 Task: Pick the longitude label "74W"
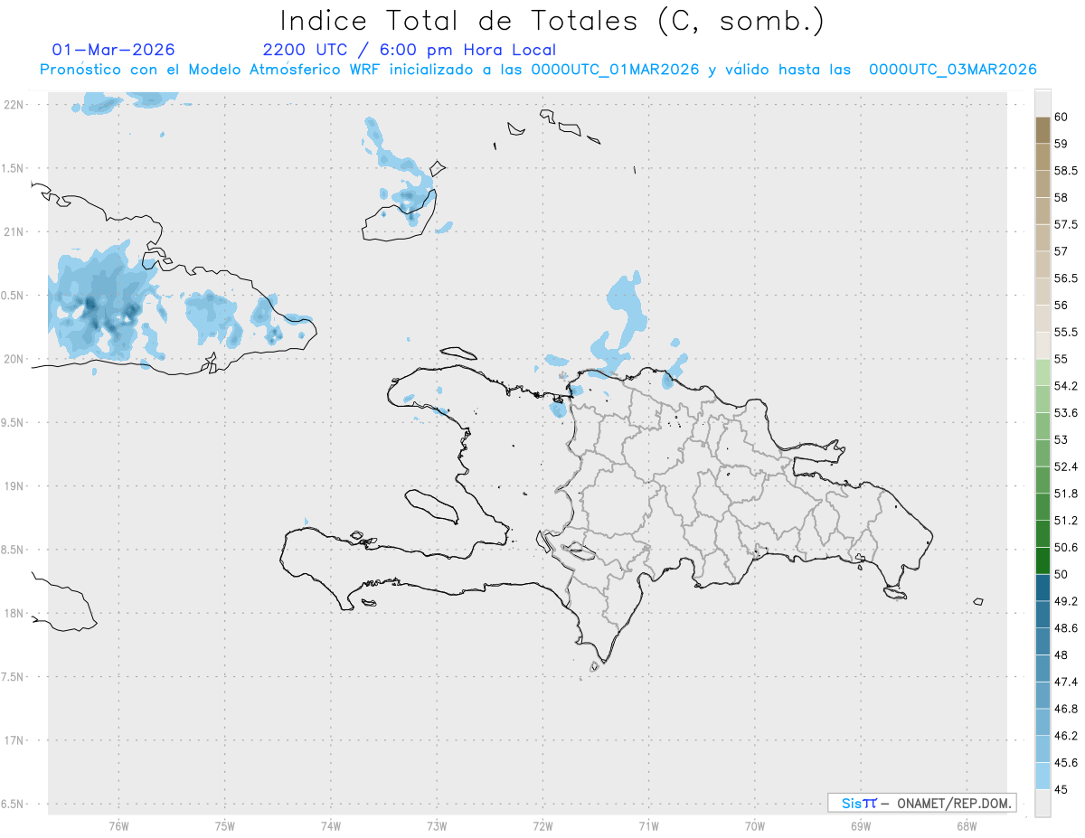[331, 826]
